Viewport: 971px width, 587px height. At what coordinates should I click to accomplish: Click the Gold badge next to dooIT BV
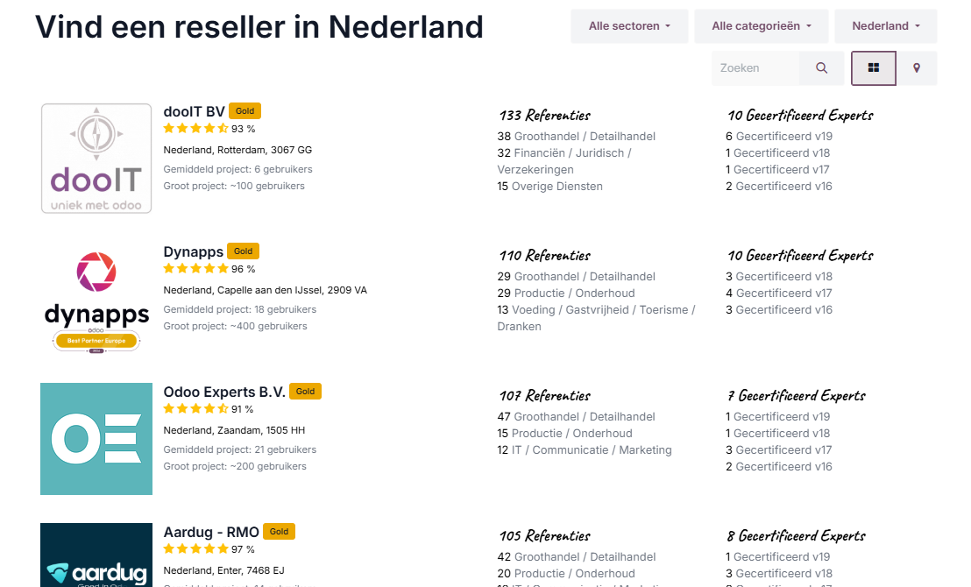245,111
